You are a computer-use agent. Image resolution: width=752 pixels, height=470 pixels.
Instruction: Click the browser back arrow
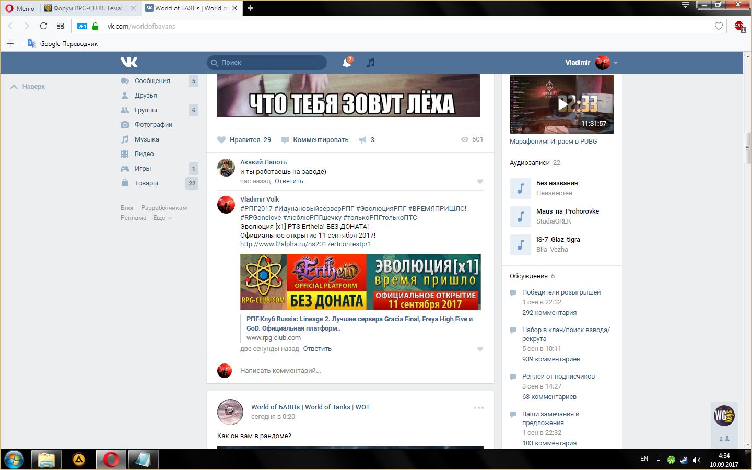10,26
